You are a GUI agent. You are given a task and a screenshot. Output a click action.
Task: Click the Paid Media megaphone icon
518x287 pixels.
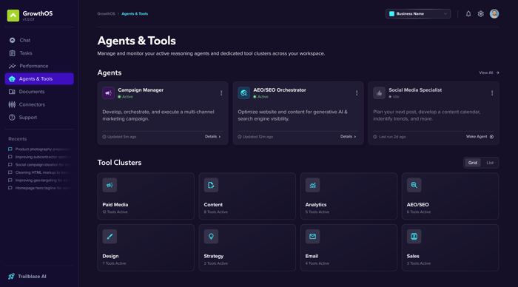point(110,185)
